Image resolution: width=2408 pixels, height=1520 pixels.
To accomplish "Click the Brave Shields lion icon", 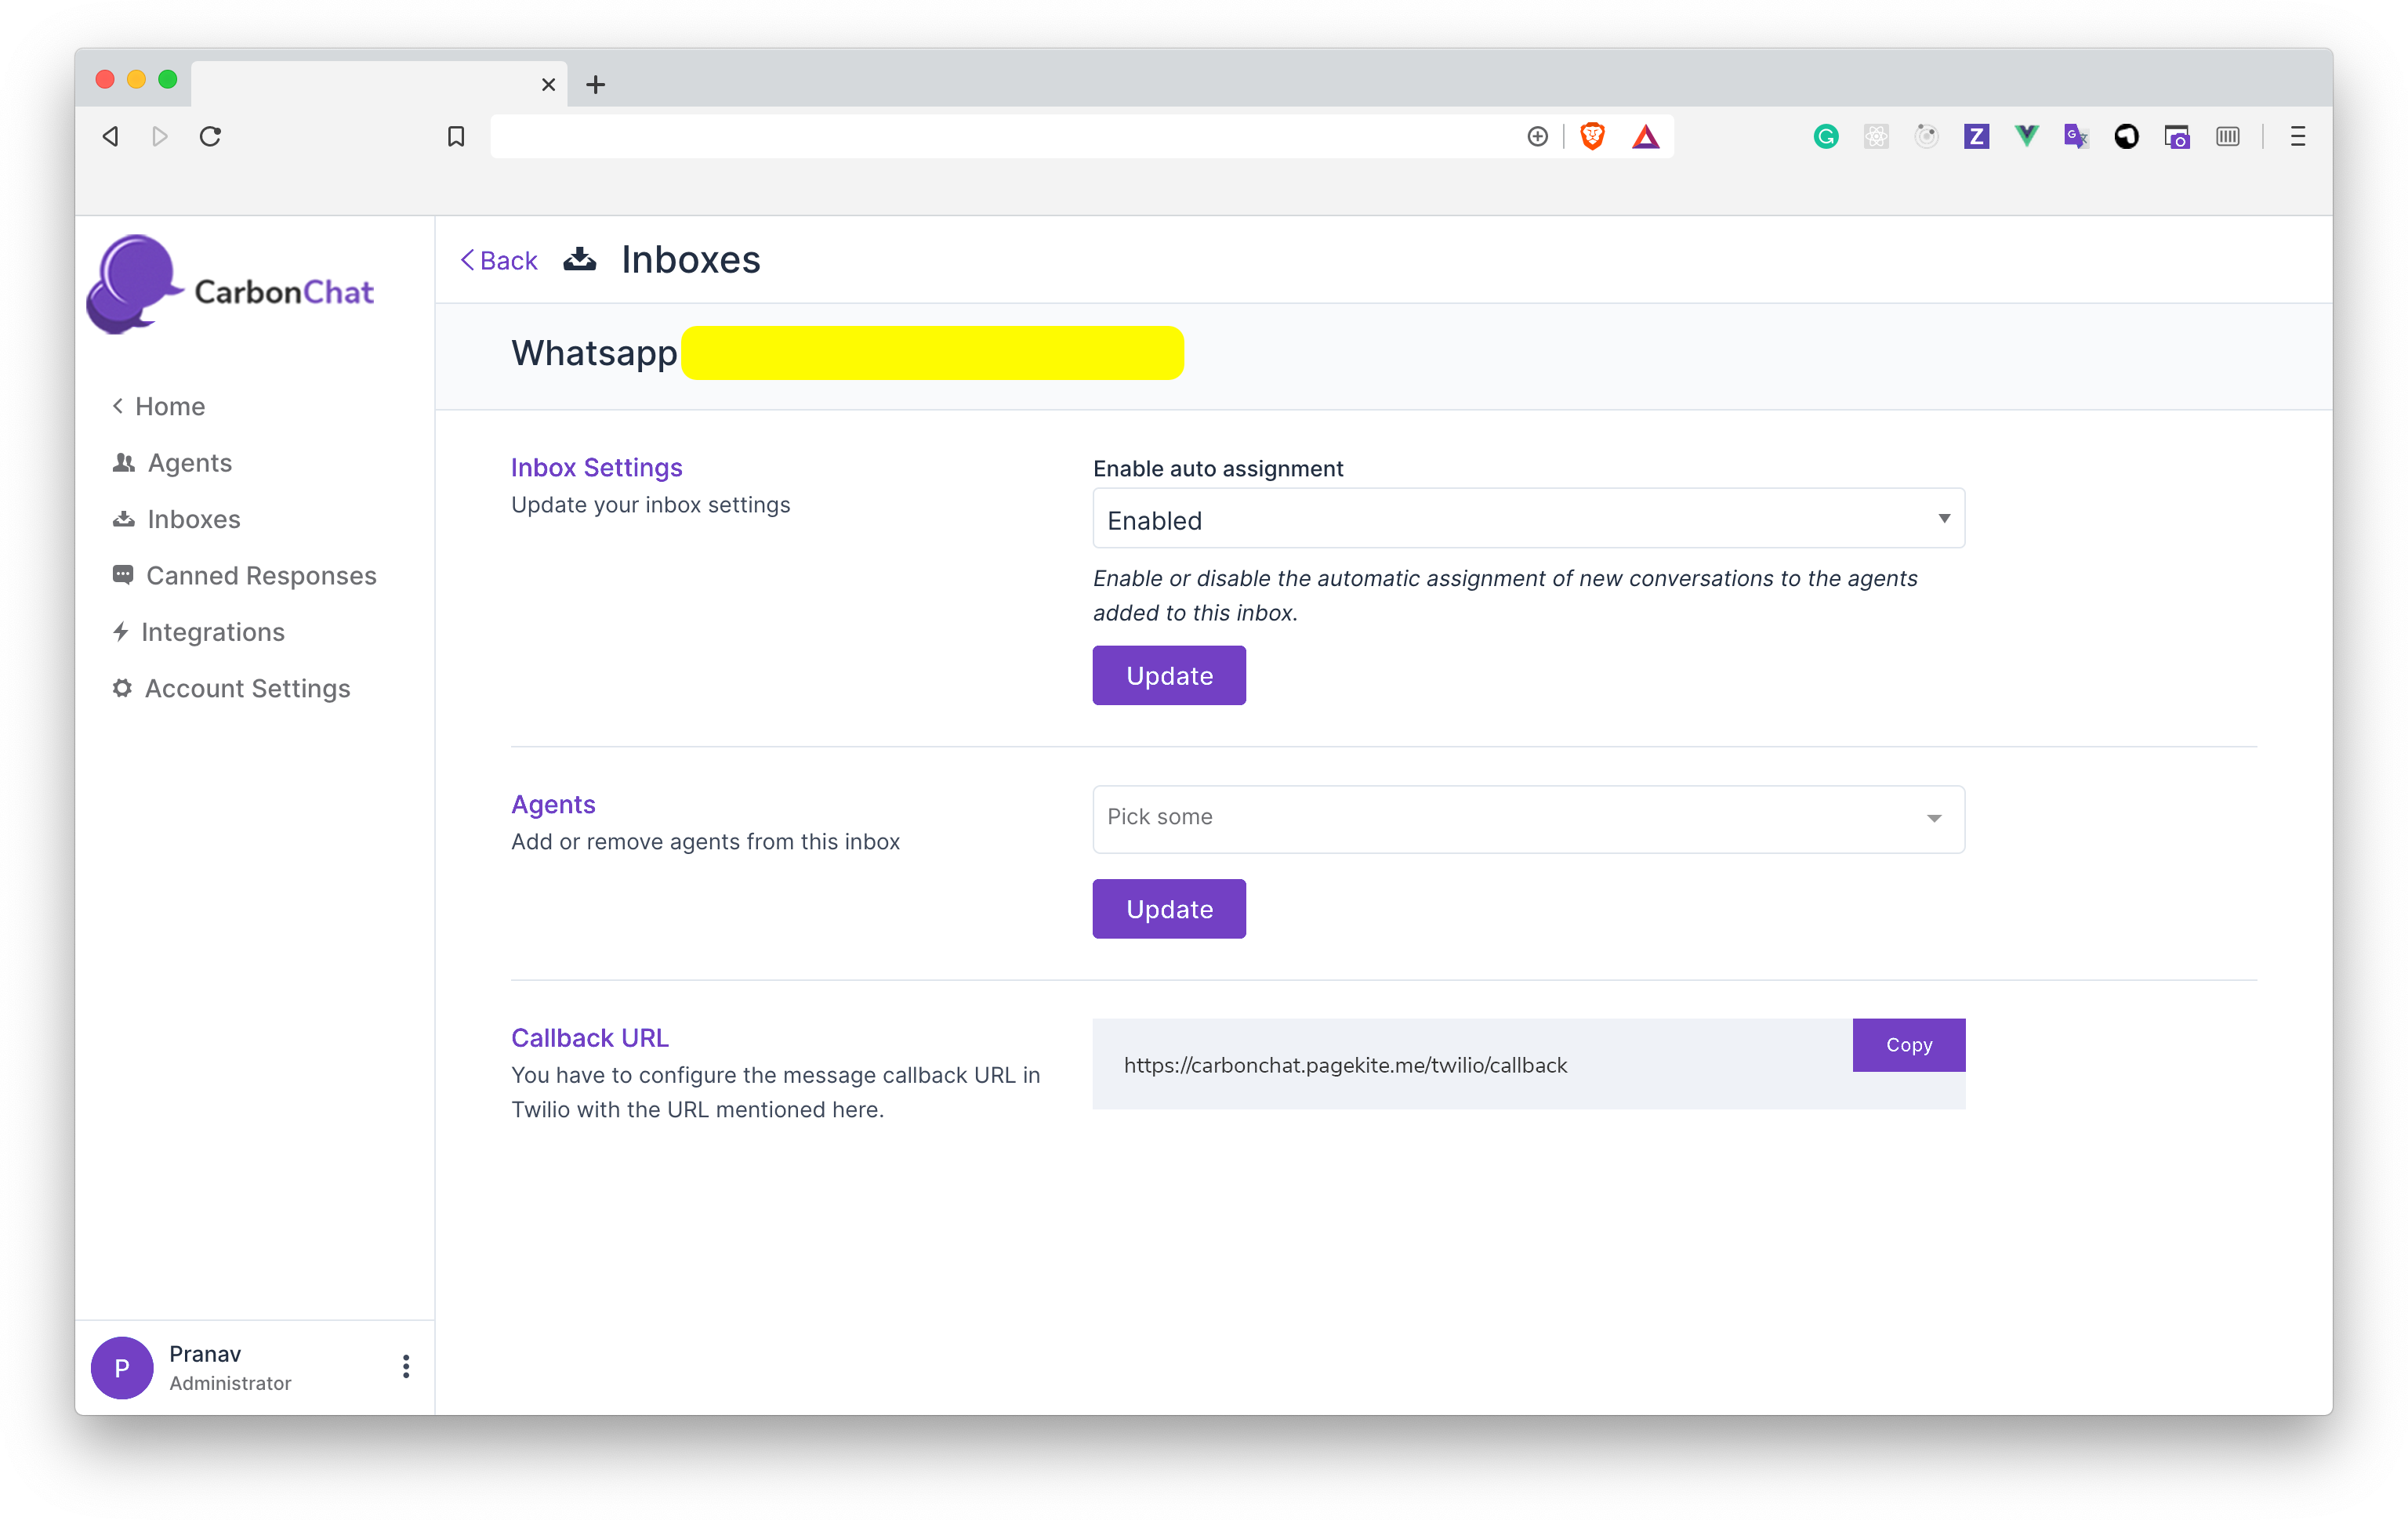I will (1592, 136).
